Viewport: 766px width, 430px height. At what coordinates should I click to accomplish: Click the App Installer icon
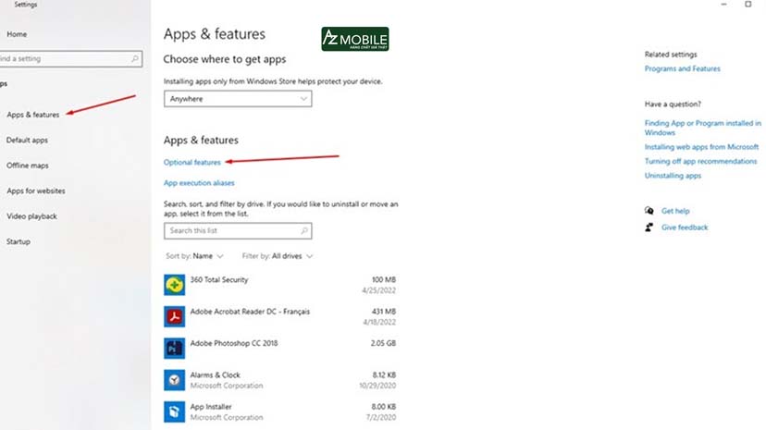click(x=175, y=411)
